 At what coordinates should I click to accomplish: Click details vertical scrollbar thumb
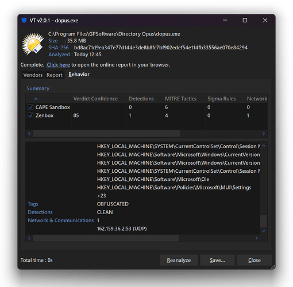coord(264,221)
